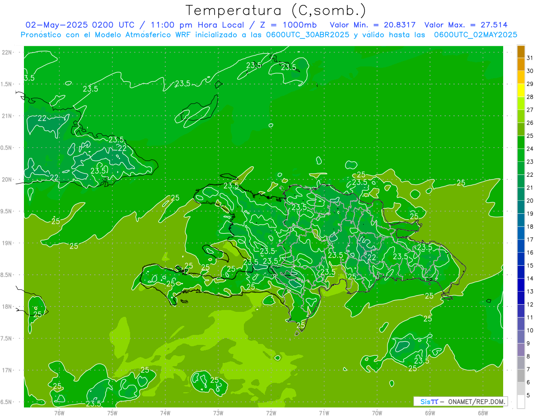The height and width of the screenshot is (419, 542).
Task: Click the 'Valor Max. = 27.514' text
Action: (466, 25)
